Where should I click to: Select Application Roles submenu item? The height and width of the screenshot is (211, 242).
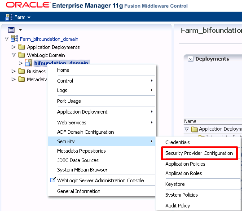[198, 173]
